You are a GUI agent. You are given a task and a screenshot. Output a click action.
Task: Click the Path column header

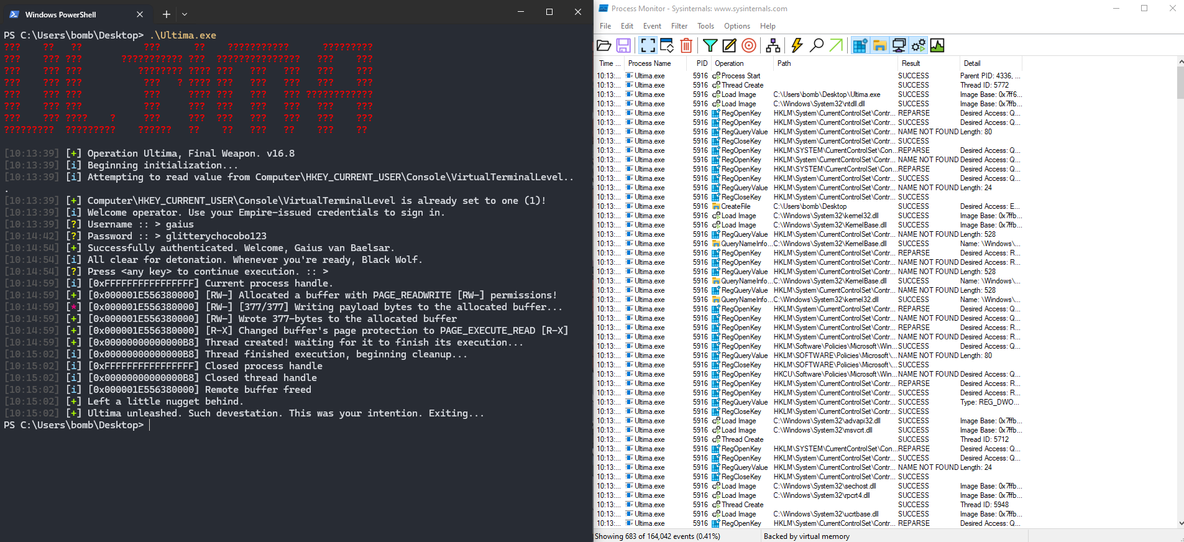click(x=835, y=63)
